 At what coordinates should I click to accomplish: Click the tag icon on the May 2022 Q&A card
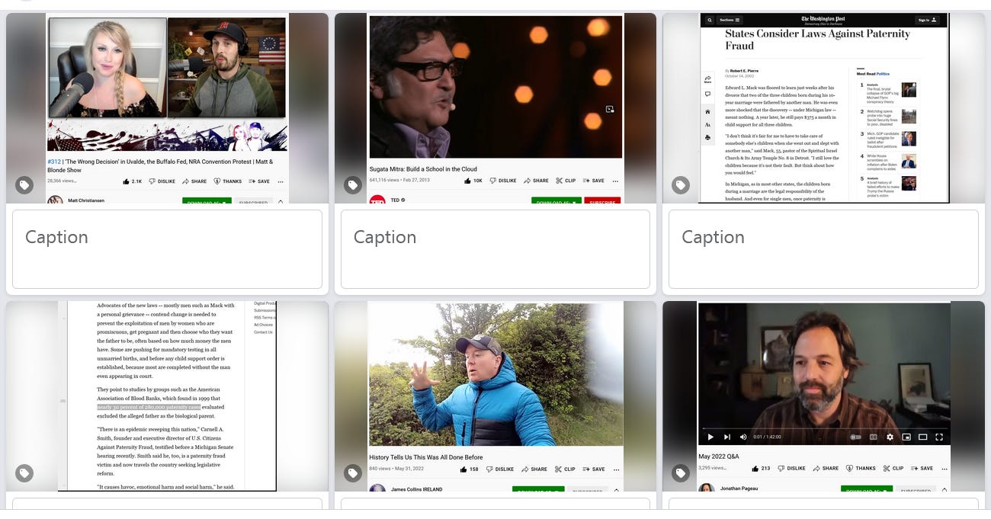click(x=681, y=473)
